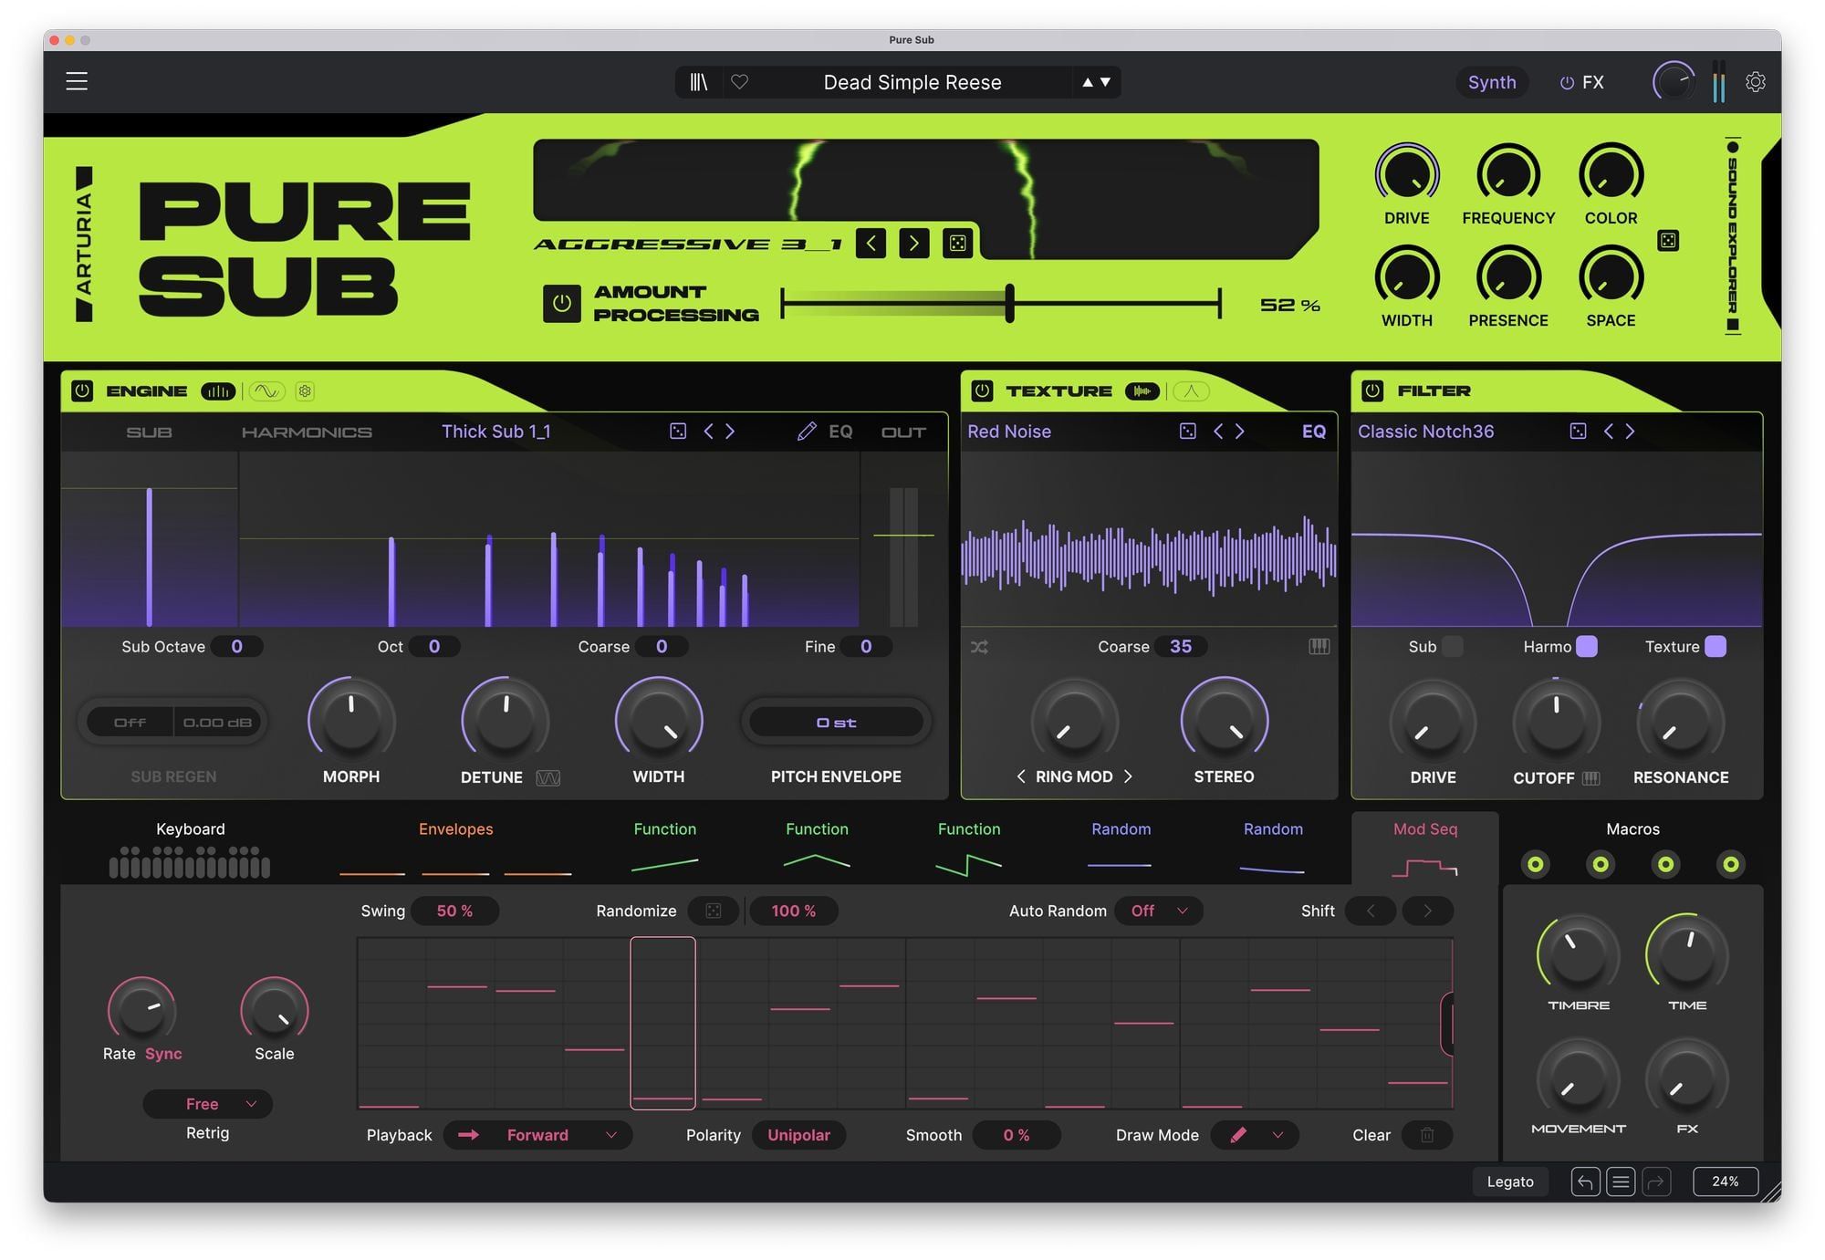Image resolution: width=1825 pixels, height=1260 pixels.
Task: Click the Amount Processing slider handle
Action: pyautogui.click(x=1009, y=303)
